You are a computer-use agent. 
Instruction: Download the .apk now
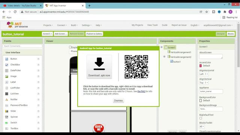click(99, 67)
